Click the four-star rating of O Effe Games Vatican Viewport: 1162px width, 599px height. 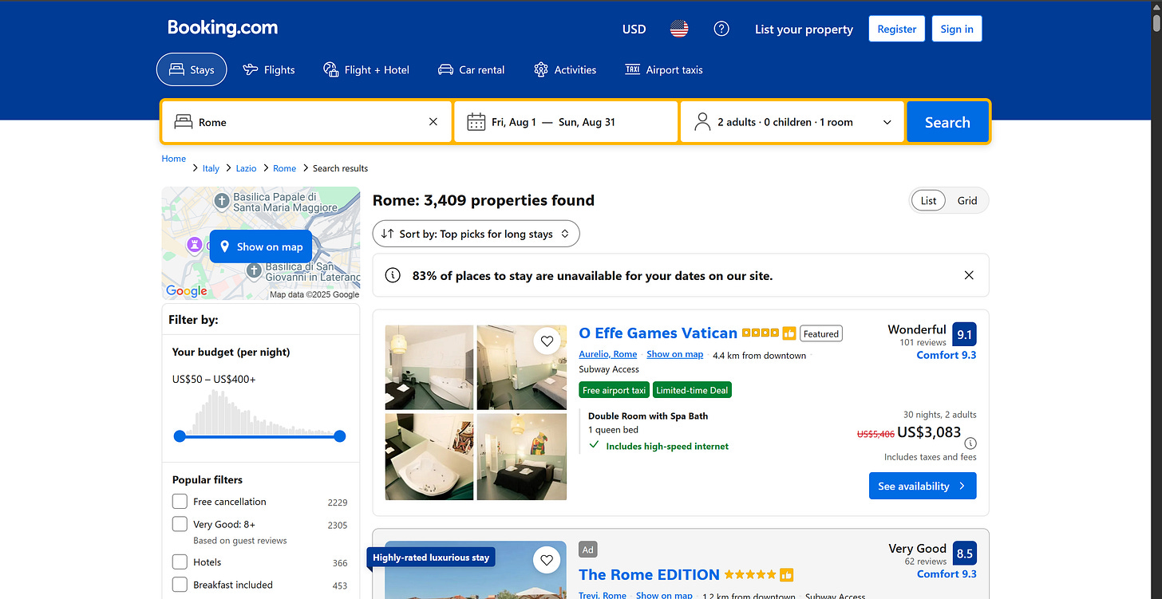pos(760,333)
